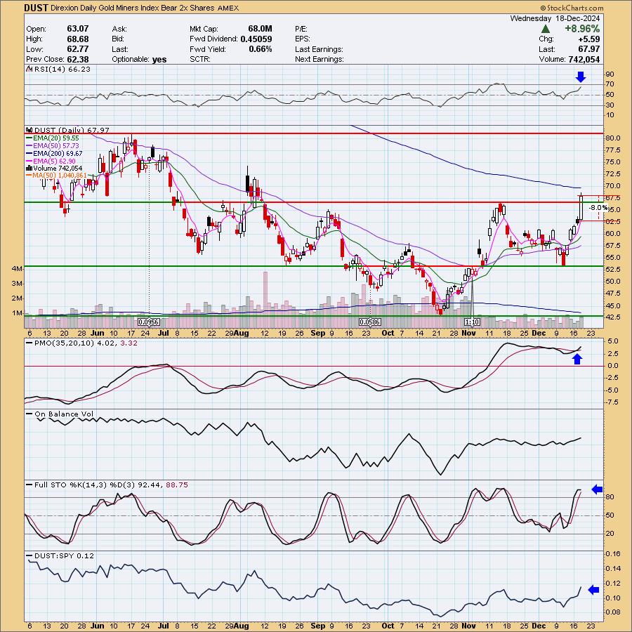Click the -7.5 tick on the PMO axis
The height and width of the screenshot is (632, 632).
[x=612, y=402]
